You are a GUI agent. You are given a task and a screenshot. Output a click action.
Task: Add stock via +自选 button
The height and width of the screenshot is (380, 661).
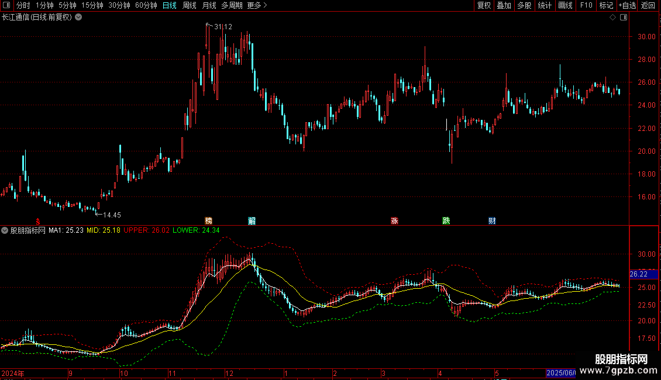click(x=627, y=5)
